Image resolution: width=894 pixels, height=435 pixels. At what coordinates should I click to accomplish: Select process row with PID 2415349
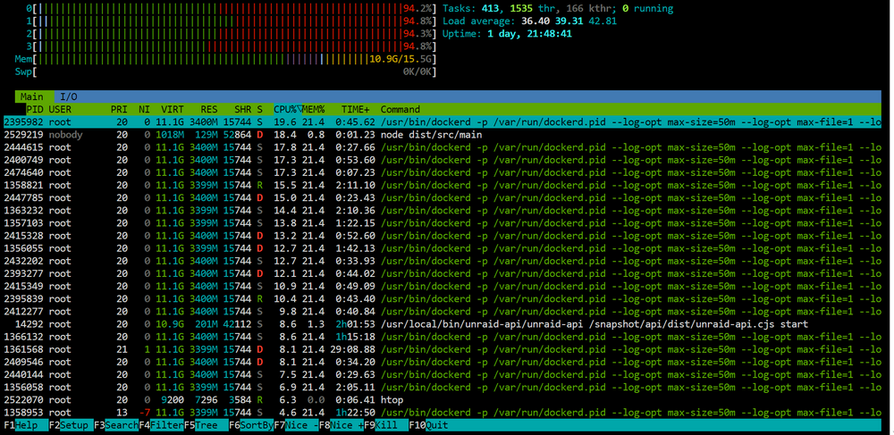pos(443,287)
